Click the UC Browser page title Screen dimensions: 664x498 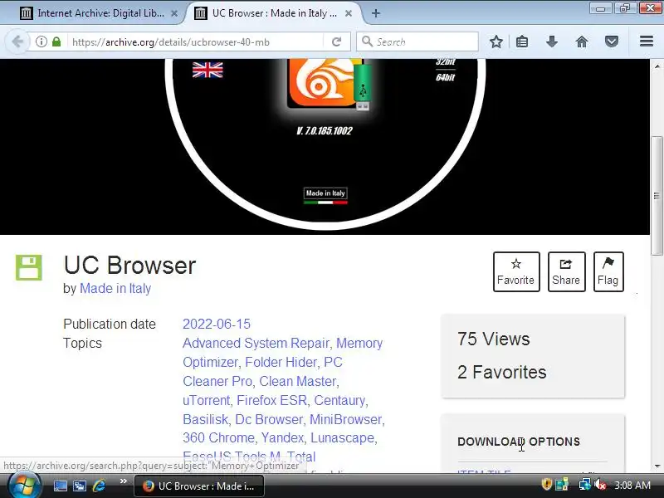tap(129, 266)
